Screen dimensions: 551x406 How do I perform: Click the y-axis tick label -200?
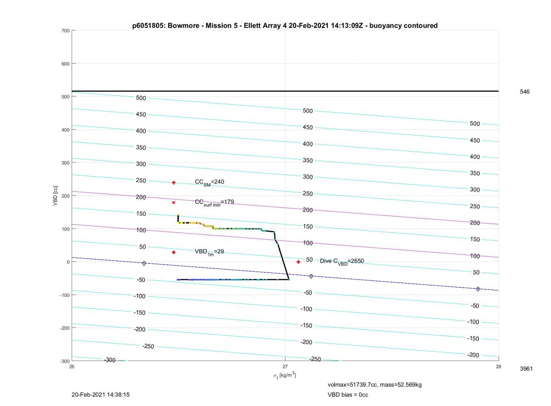64,328
